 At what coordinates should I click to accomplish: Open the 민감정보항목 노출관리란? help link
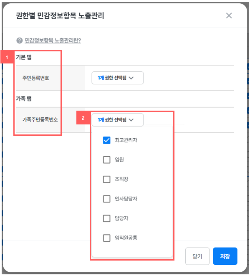click(53, 41)
